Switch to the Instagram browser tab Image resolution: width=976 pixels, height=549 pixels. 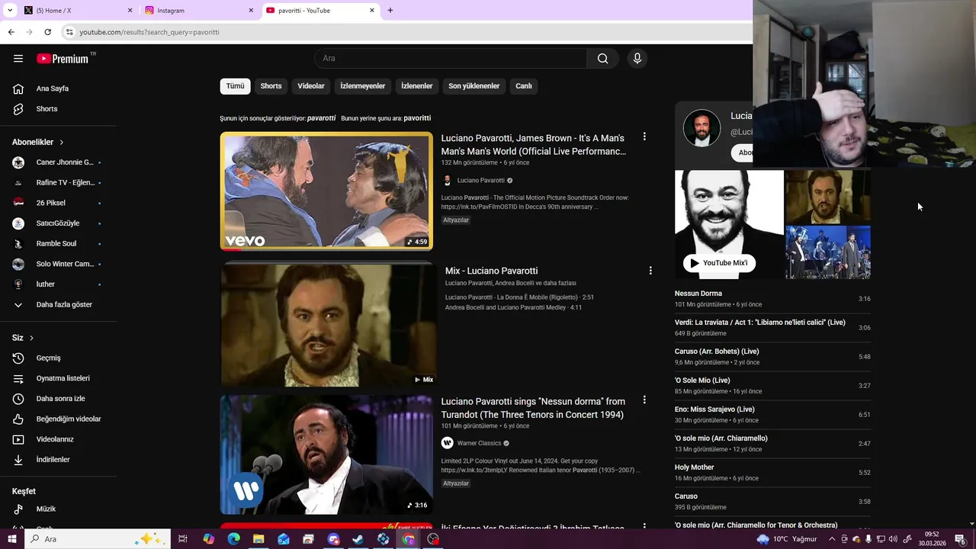[198, 11]
